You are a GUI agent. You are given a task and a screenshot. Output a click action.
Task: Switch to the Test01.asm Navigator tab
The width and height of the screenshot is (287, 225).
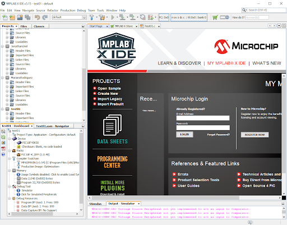53,126
